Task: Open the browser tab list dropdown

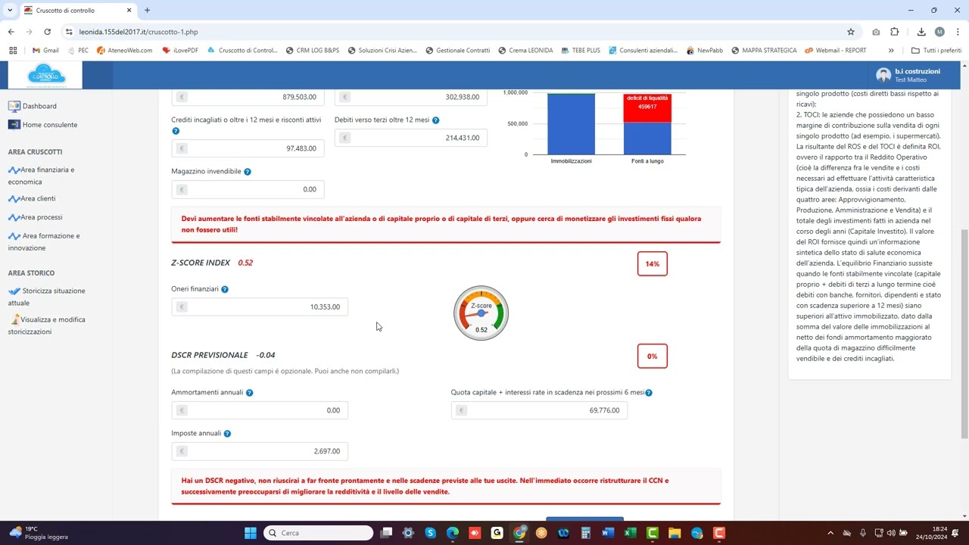Action: (x=10, y=10)
